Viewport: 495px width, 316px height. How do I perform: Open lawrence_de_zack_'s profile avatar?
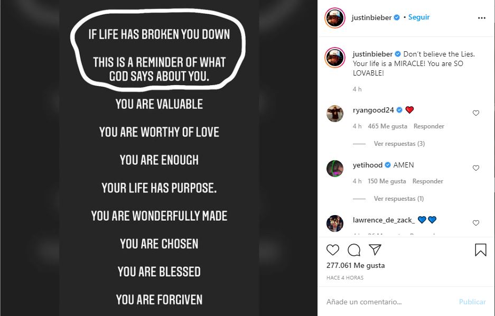[335, 223]
